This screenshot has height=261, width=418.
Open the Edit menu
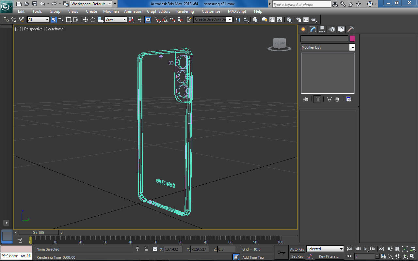[21, 11]
